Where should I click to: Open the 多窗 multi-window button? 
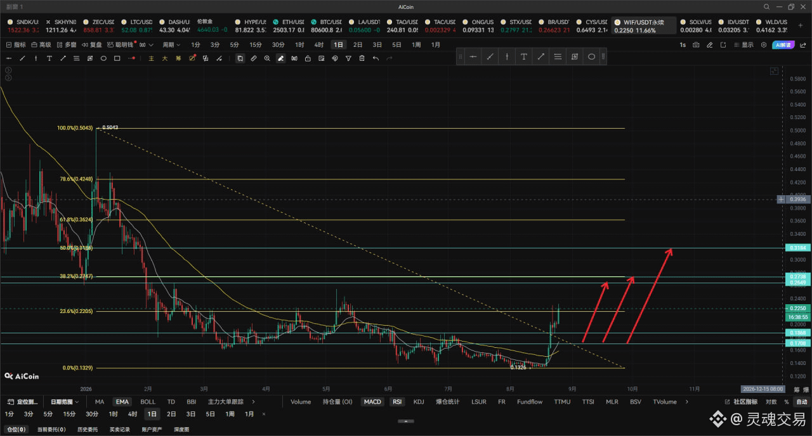pos(66,45)
